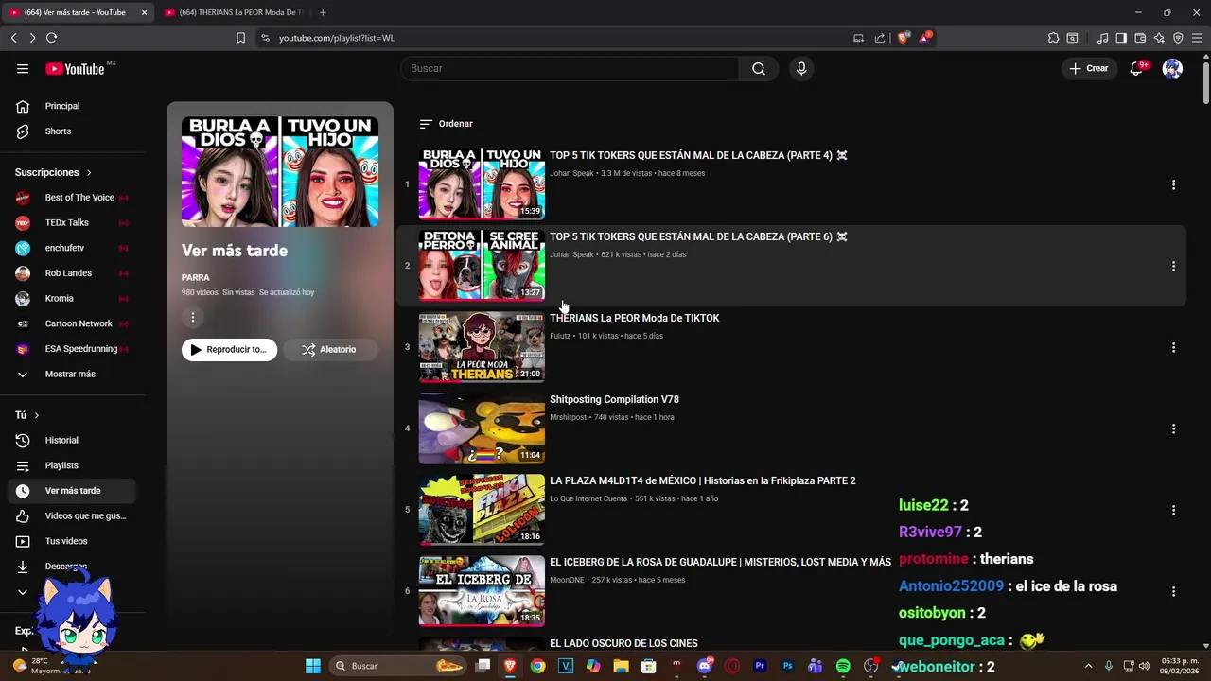Viewport: 1211px width, 681px height.
Task: Open LA PLAZA M4LD1T4 video thumbnail
Action: 482,510
